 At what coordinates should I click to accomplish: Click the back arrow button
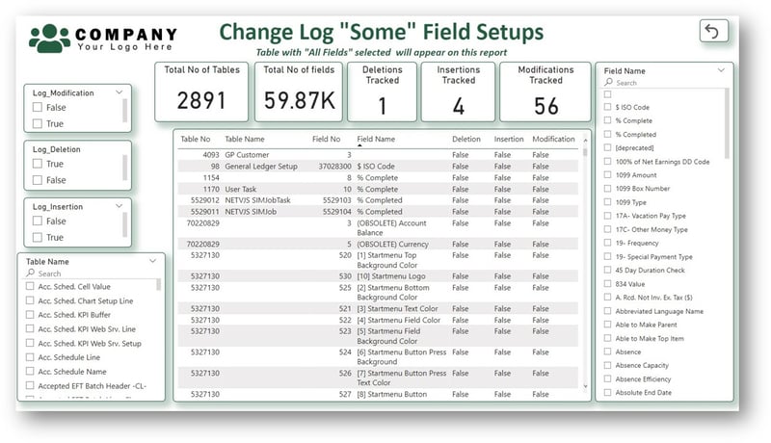[713, 32]
